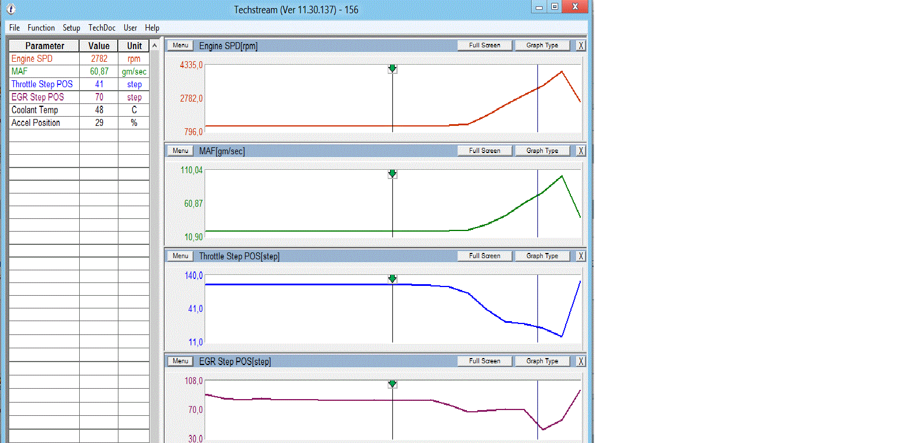Viewport: 898px width, 443px height.
Task: Close the Engine SPD graph panel
Action: tap(581, 46)
